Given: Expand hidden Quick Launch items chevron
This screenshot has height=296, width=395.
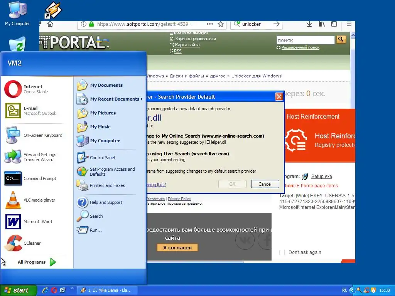Looking at the screenshot, I should pos(72,288).
